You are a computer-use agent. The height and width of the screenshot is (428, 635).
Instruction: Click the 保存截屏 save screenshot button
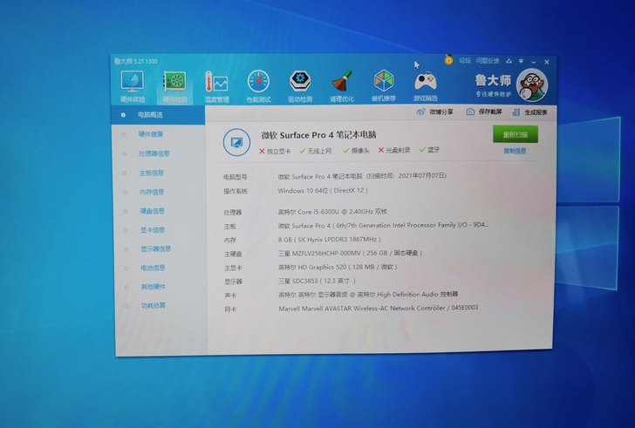pos(484,112)
